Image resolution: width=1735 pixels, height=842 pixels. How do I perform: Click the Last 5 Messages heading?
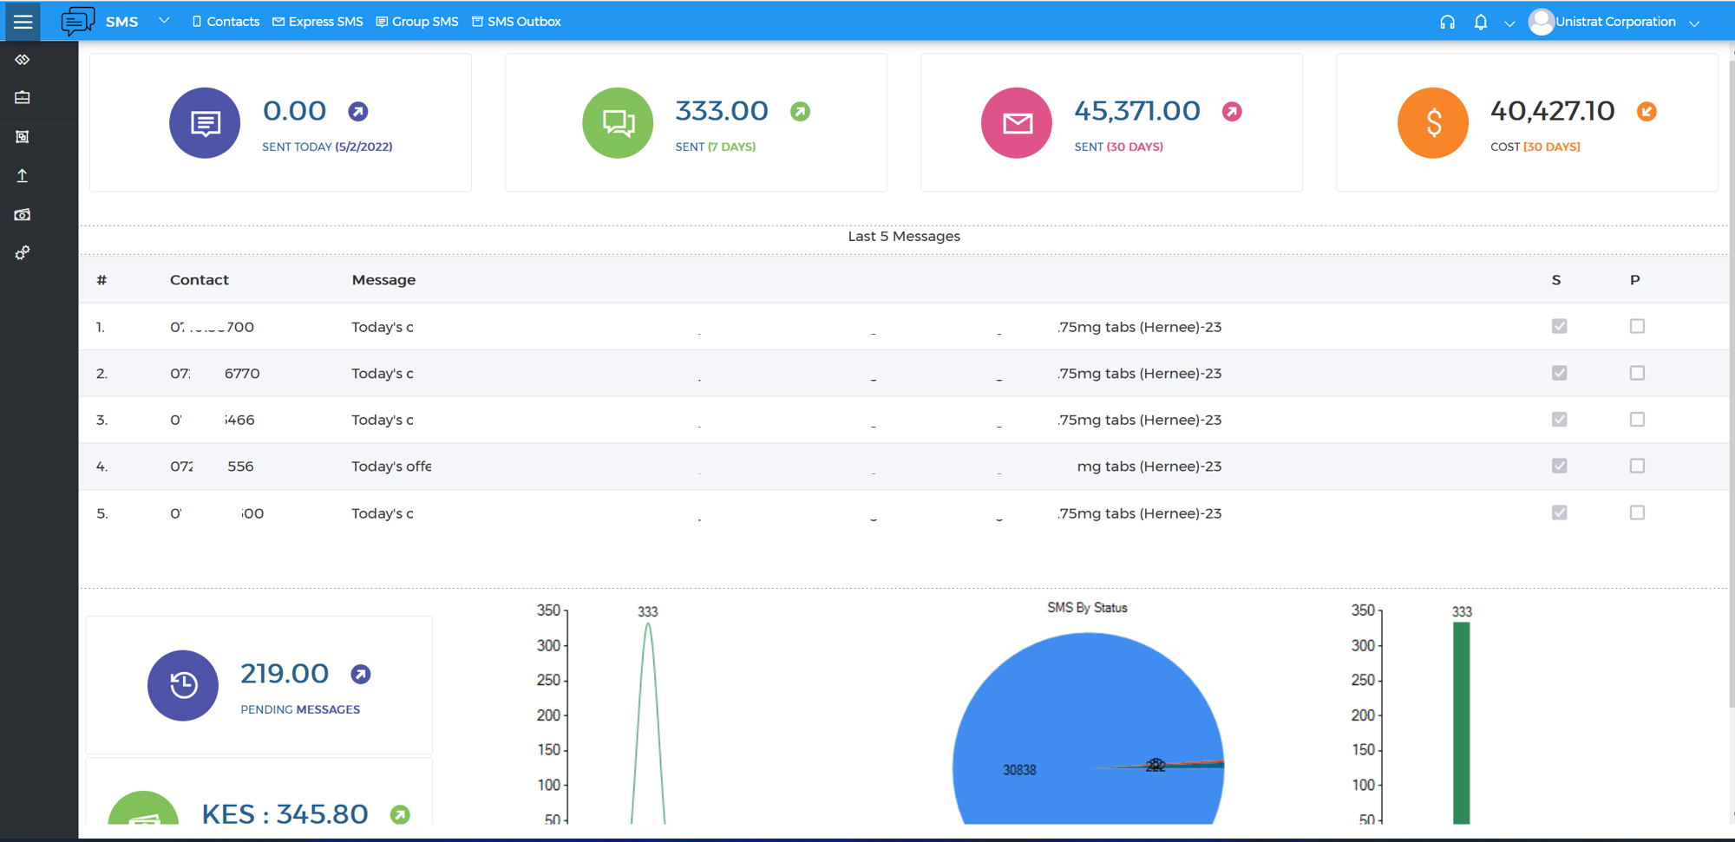(904, 236)
